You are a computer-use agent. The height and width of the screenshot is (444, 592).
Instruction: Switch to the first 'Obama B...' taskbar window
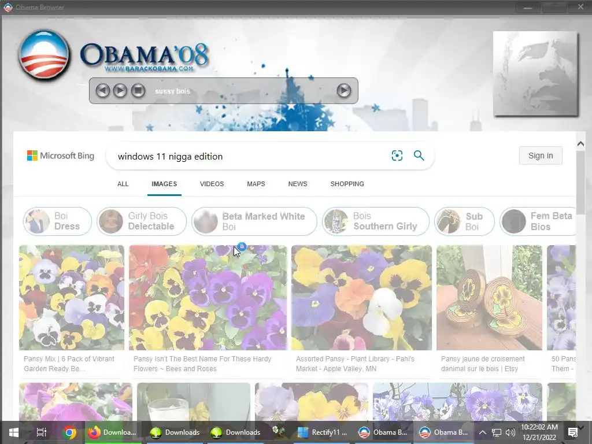coord(383,432)
